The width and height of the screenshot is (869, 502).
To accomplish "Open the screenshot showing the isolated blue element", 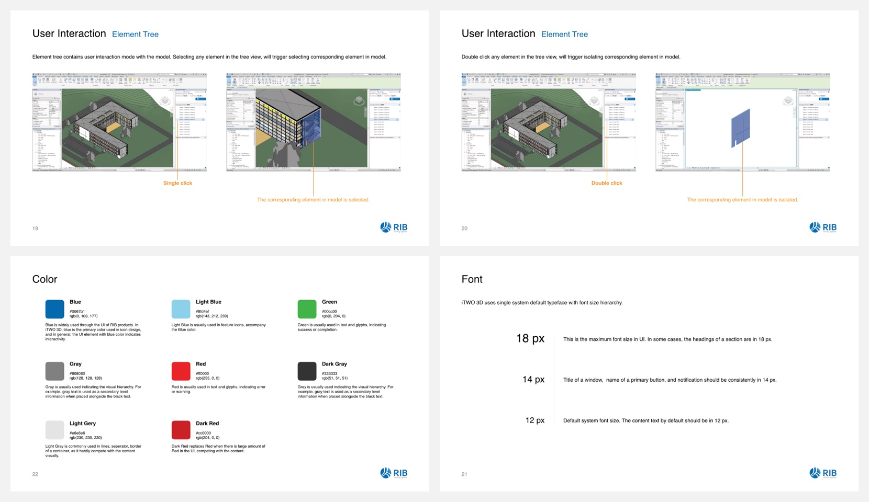I will [x=742, y=122].
